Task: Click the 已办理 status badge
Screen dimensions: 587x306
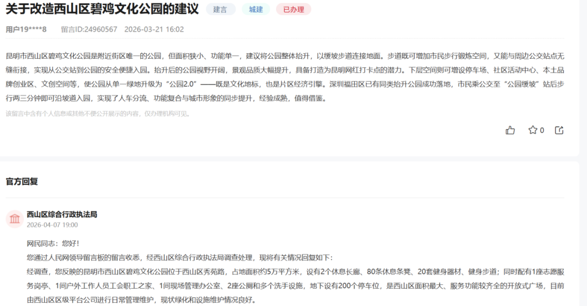Action: 293,9
